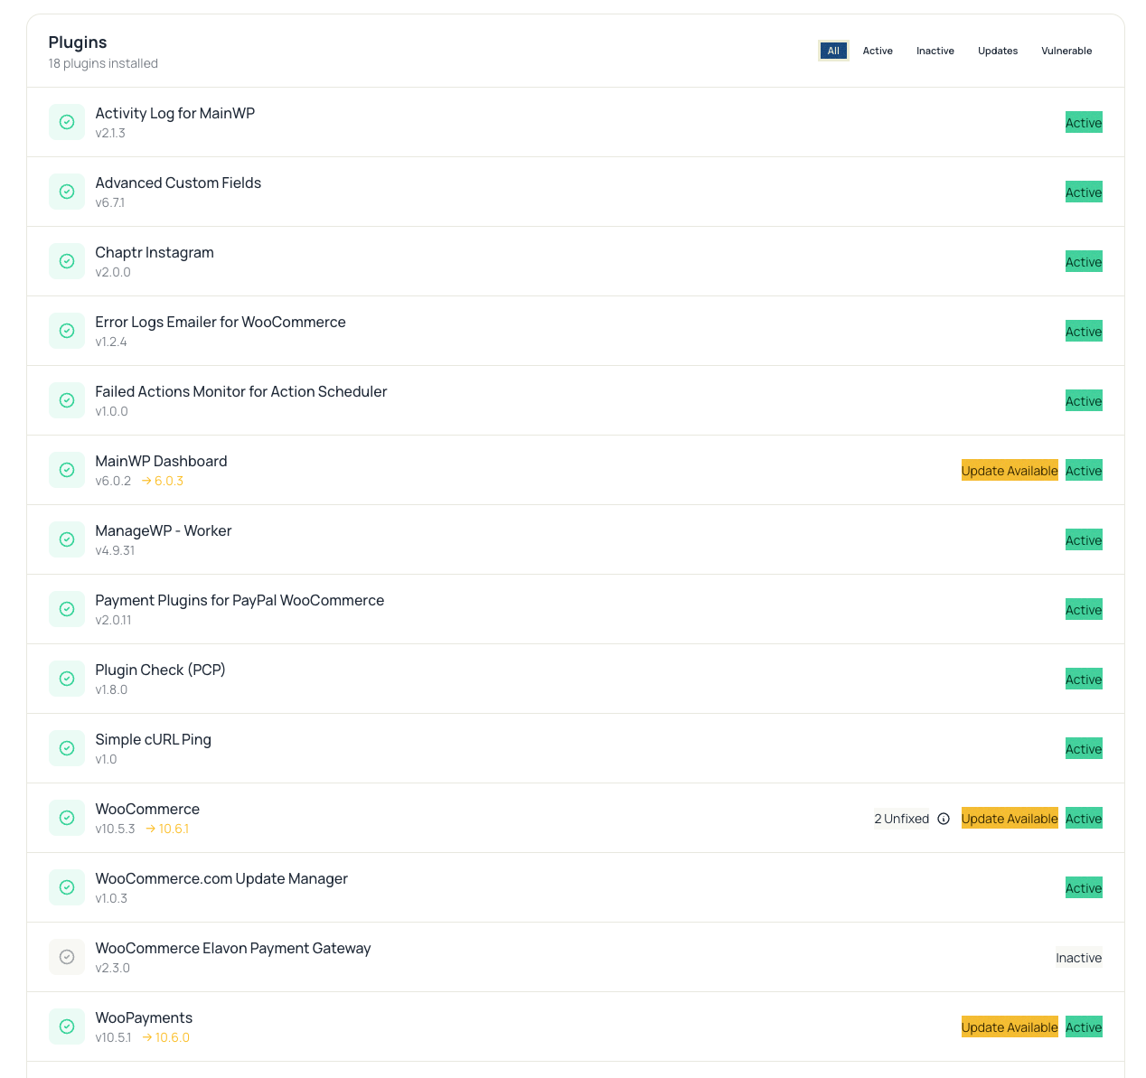
Task: Click the Failed Actions Monitor status icon
Action: pos(66,400)
